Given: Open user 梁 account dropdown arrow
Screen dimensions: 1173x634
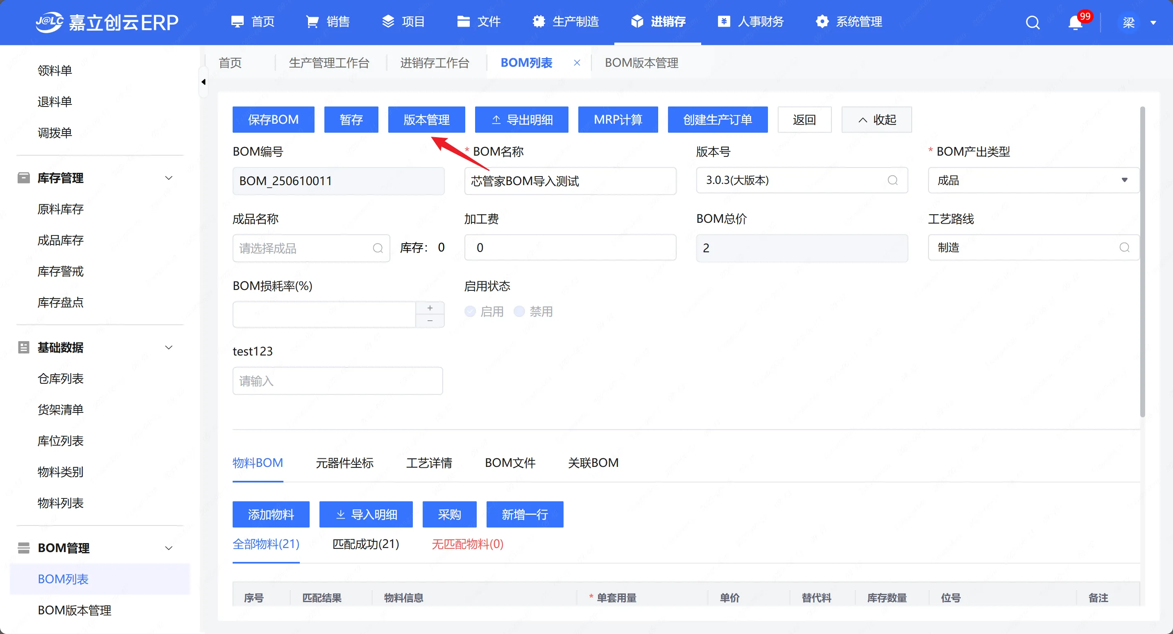Looking at the screenshot, I should (x=1153, y=22).
